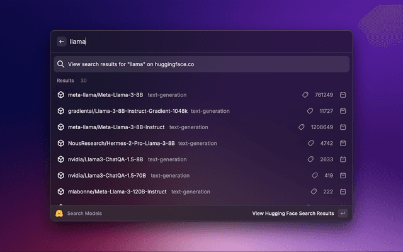This screenshot has height=252, width=403.
Task: Click the magnifier icon in first row
Action: coord(60,64)
